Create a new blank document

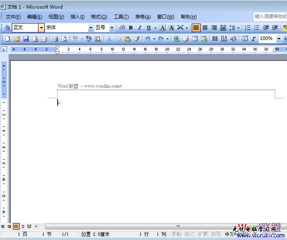8,39
